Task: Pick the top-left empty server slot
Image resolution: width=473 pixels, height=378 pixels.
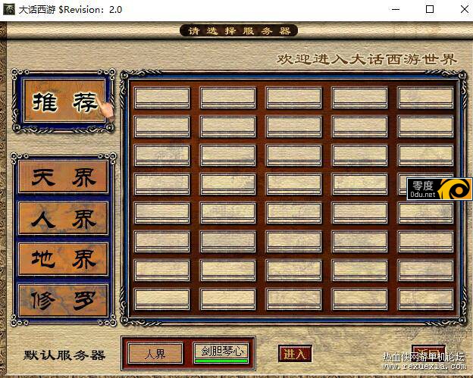Action: click(x=162, y=98)
